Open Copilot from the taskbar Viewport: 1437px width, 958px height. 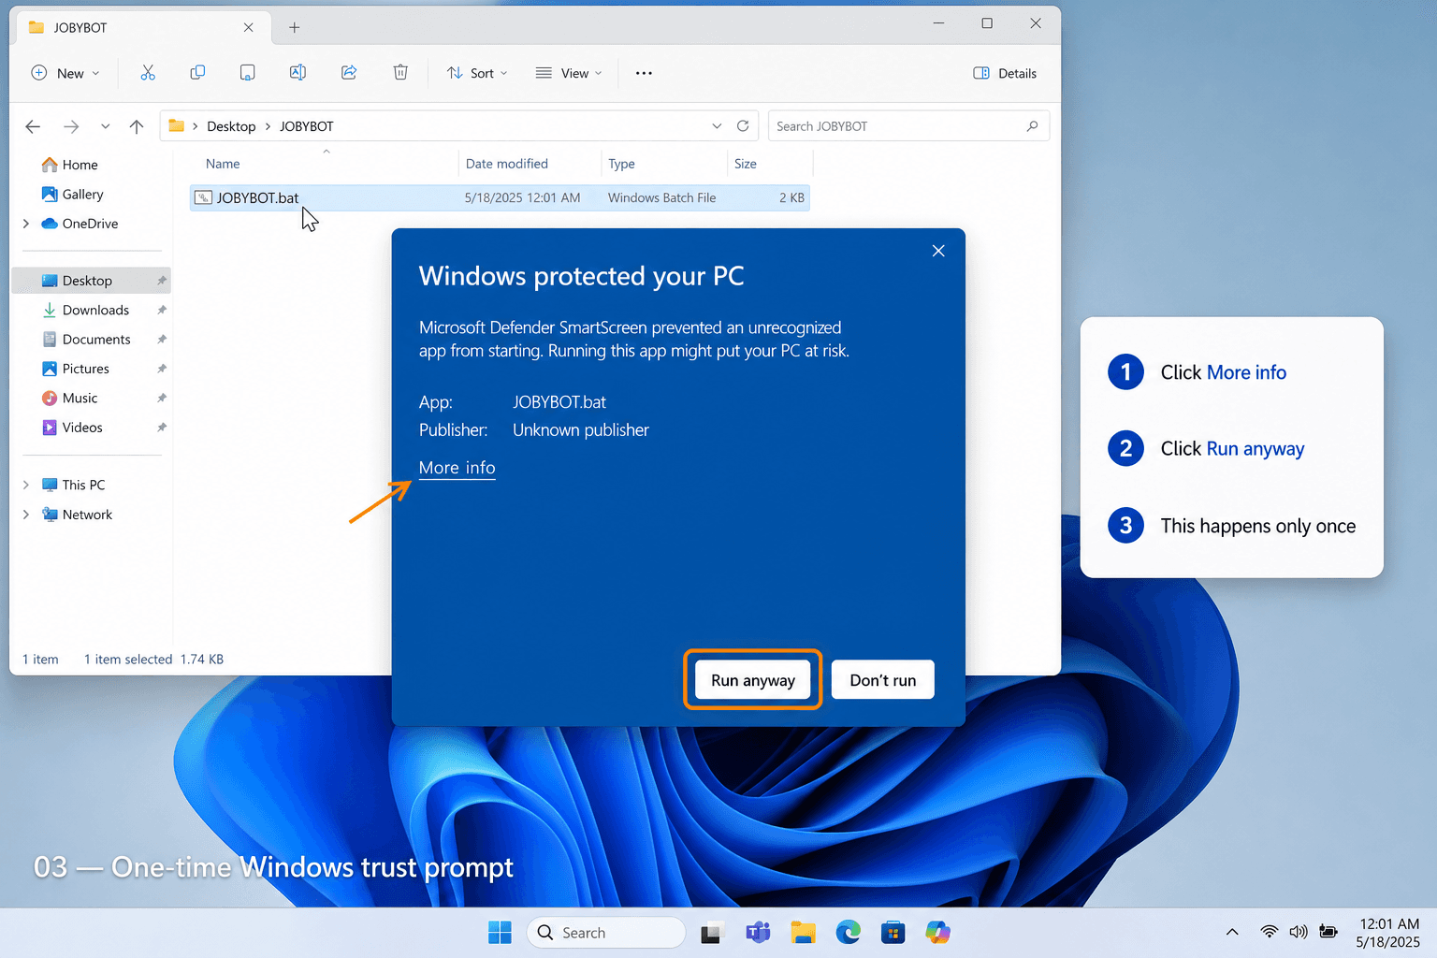click(937, 933)
